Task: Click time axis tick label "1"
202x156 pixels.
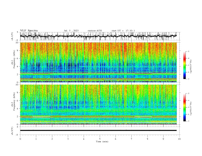Action: point(36,139)
